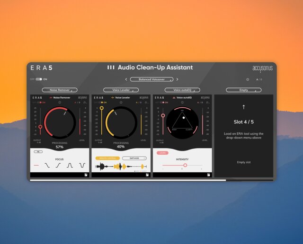Open the Voice Leveler slot dropdown

click(121, 90)
